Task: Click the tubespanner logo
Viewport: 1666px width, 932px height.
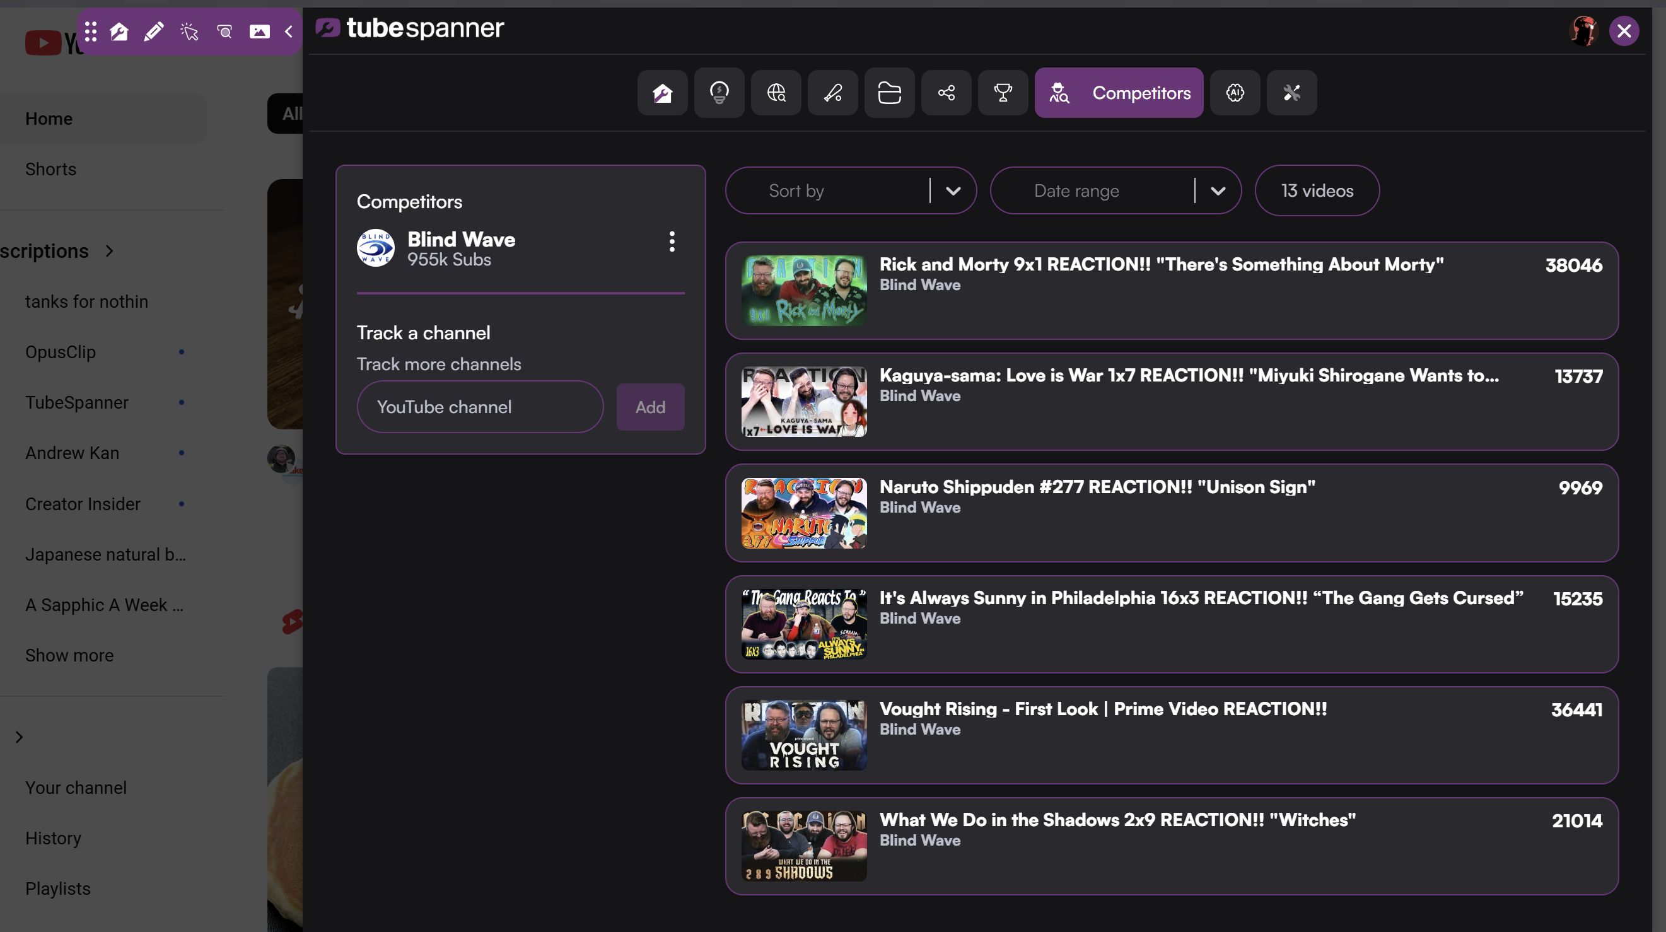Action: tap(410, 28)
